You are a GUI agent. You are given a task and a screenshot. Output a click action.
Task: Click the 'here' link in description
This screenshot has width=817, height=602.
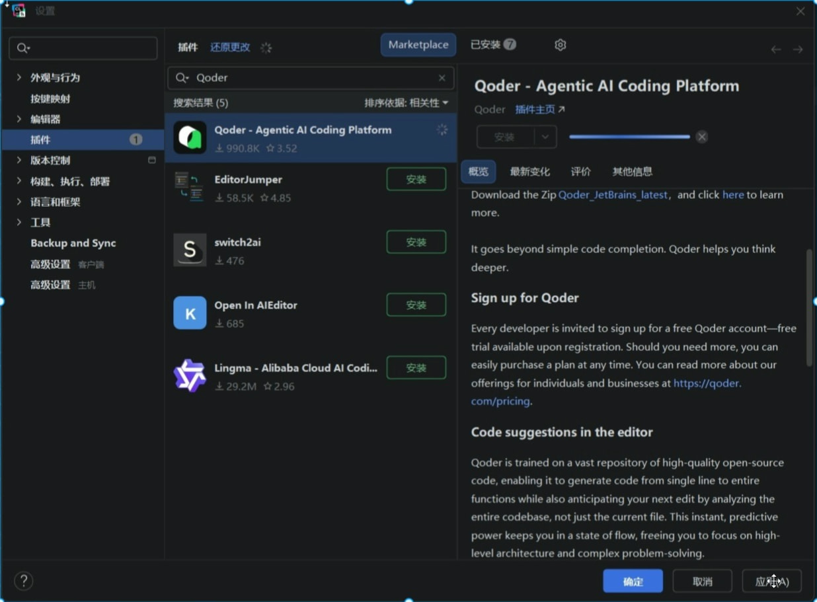coord(733,195)
